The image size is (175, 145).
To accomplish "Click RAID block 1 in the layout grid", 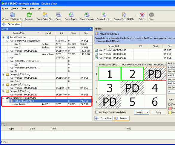I will 110,74.
